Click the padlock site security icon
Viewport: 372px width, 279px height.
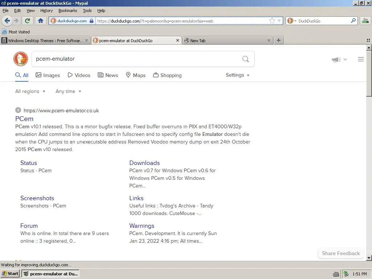tap(92, 21)
